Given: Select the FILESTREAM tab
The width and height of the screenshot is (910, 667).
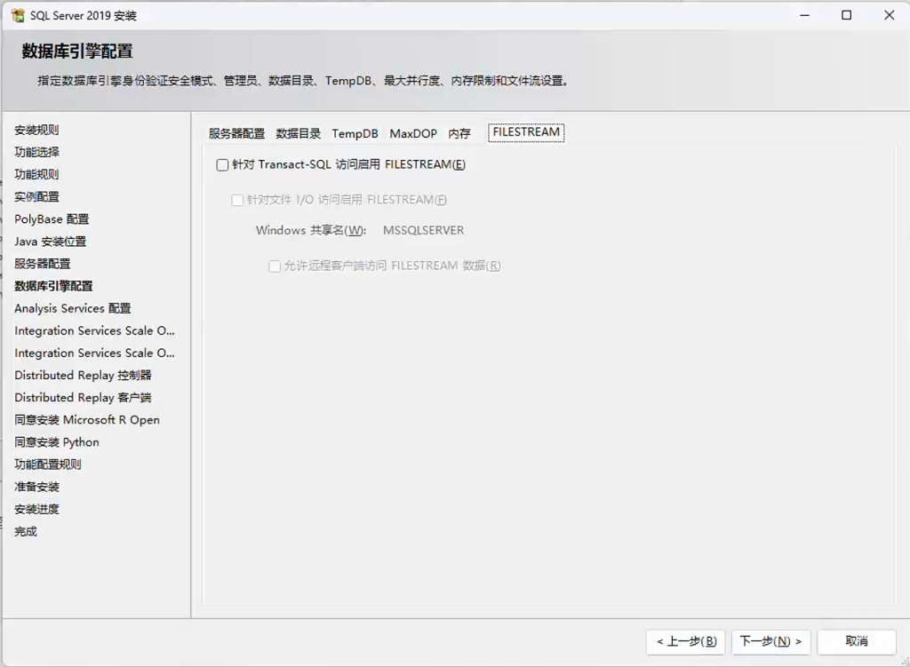Looking at the screenshot, I should (x=526, y=132).
